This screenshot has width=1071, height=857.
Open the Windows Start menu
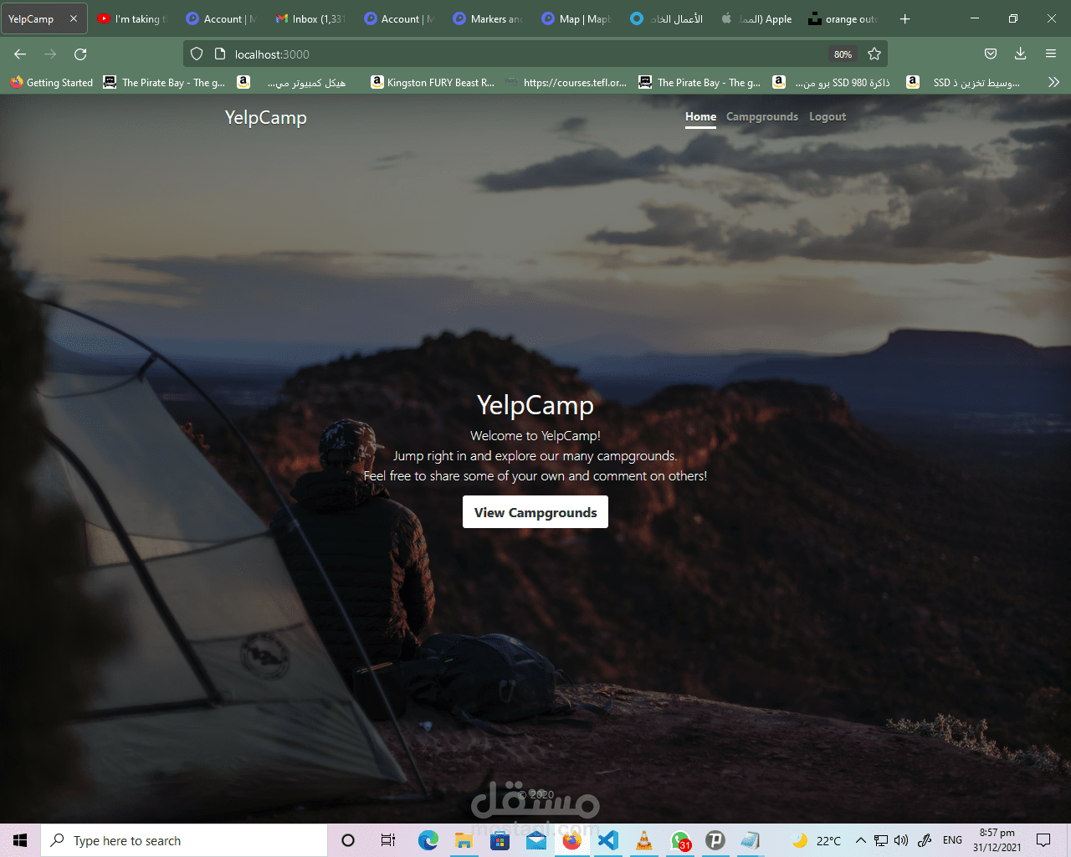point(20,840)
